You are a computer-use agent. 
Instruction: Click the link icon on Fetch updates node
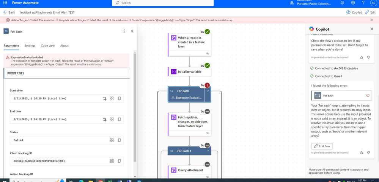tap(208, 133)
